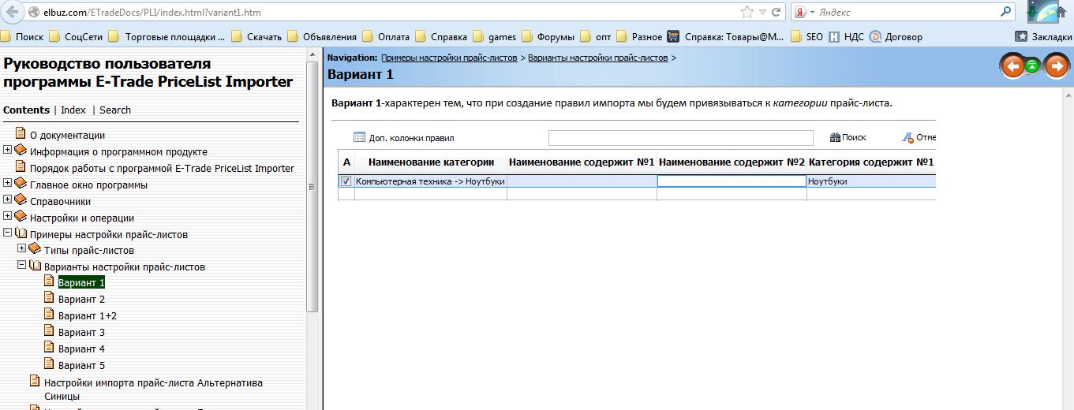The height and width of the screenshot is (410, 1074).
Task: Open the Поиск bookmarks folder
Action: tap(23, 36)
